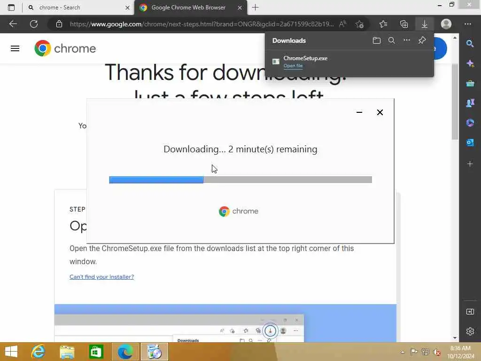Click the browser Back arrow
The width and height of the screenshot is (481, 361).
13,24
